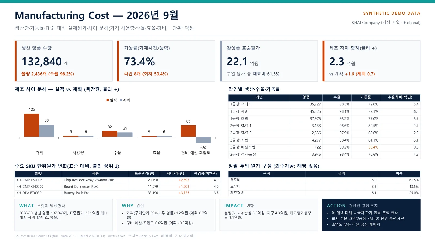Image resolution: width=435 pixels, height=244 pixels.
Task: Click the 가동률 value 73.4%
Action: 139,62
